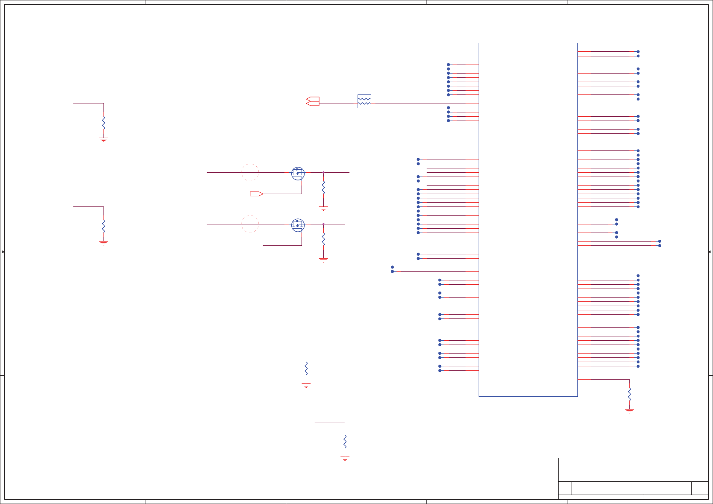
Task: Click the junction dot after the lower MOSFET
Action: (x=323, y=224)
